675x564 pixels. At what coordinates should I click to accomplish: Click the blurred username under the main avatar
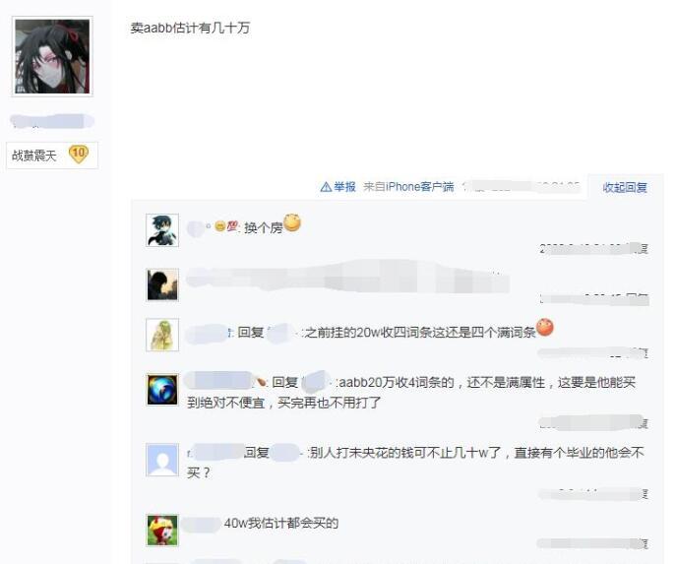(52, 121)
